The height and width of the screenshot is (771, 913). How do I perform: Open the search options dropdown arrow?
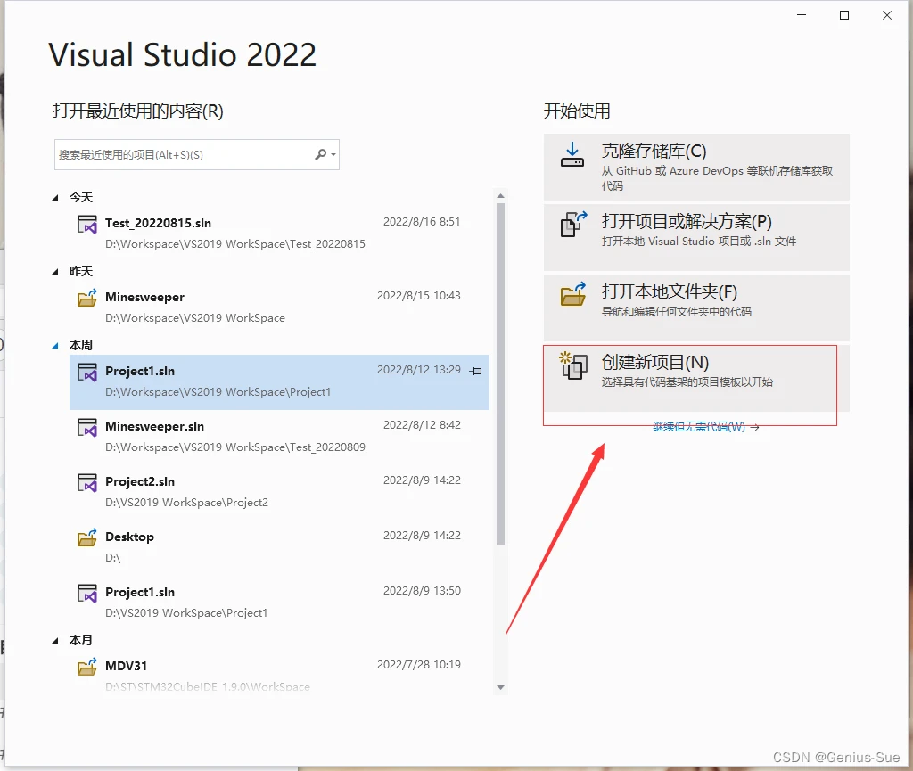point(333,155)
